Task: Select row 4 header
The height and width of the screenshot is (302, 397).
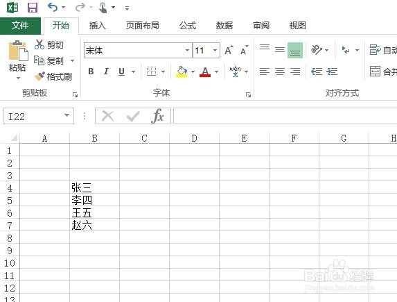Action: (x=10, y=188)
